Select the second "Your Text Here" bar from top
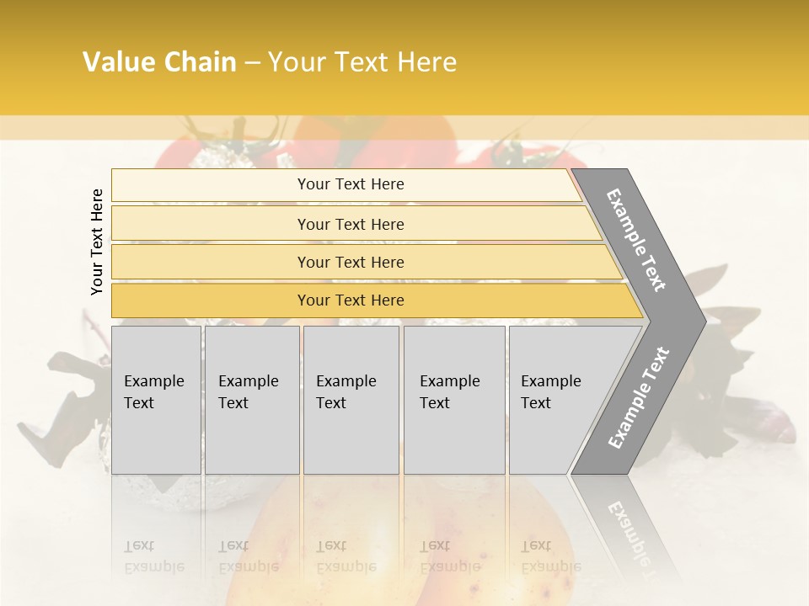Screen dimensions: 809x606 coord(351,224)
